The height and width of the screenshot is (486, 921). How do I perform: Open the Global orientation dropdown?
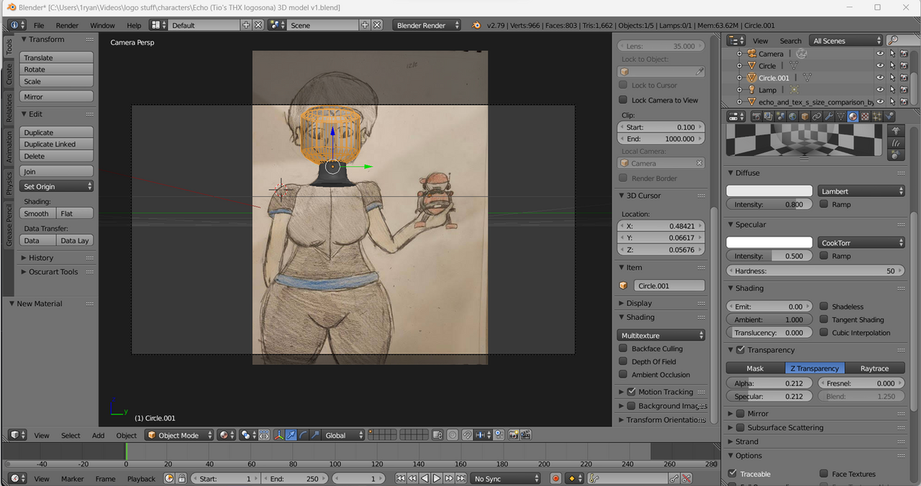pos(342,435)
